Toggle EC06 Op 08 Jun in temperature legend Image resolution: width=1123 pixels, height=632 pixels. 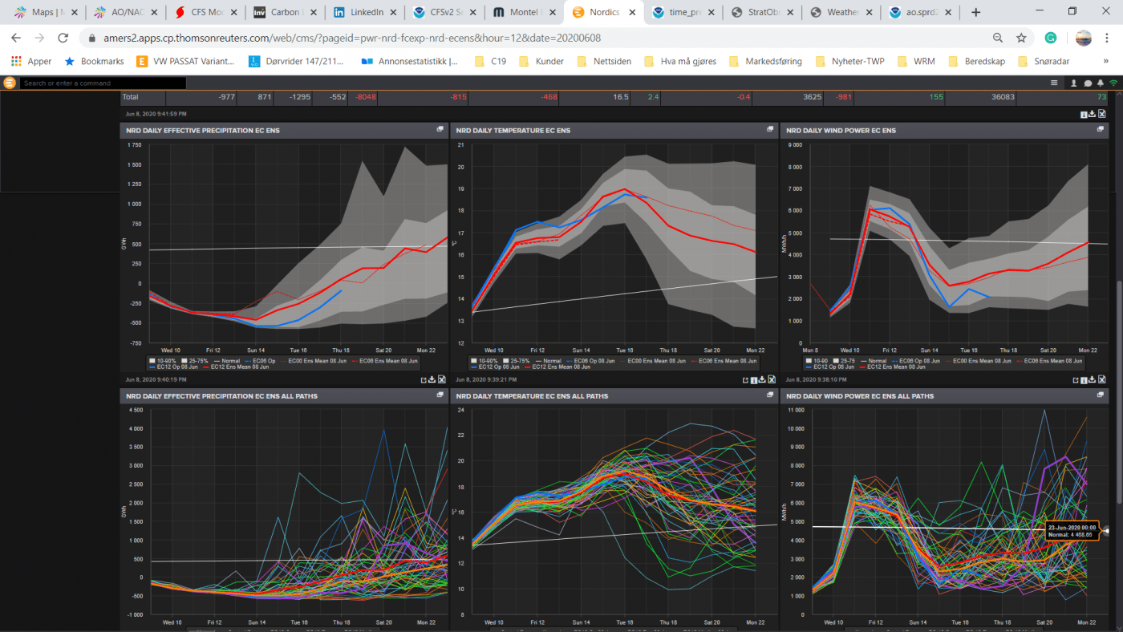coord(590,361)
